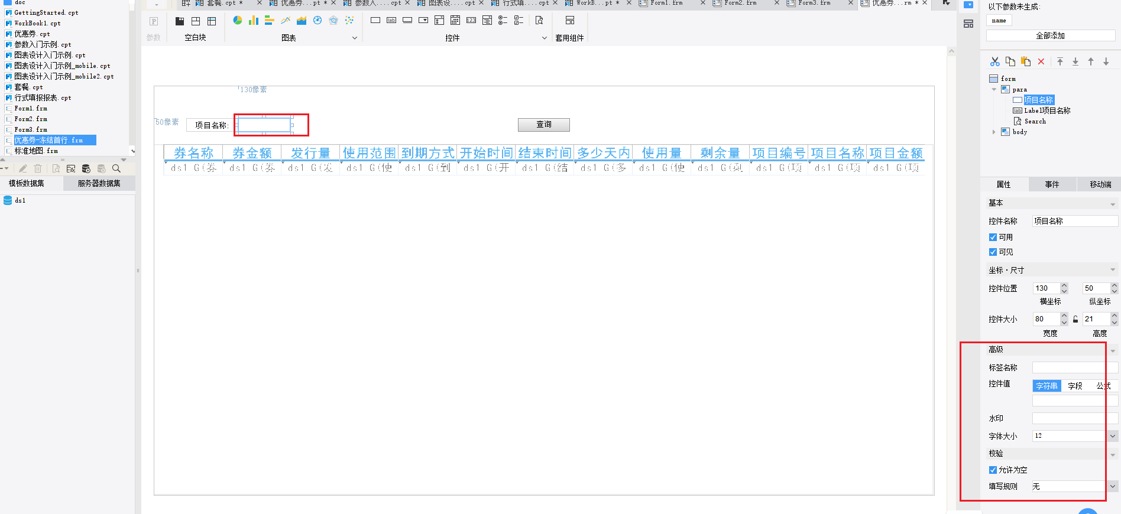Choose the label widget icon
The width and height of the screenshot is (1121, 514).
point(391,20)
